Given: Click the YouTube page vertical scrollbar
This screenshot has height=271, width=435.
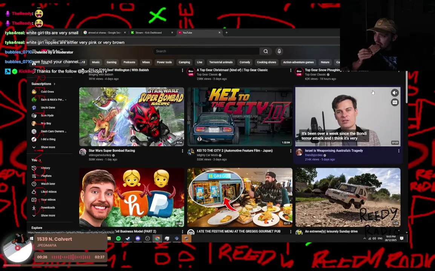Looking at the screenshot, I should click(x=406, y=87).
